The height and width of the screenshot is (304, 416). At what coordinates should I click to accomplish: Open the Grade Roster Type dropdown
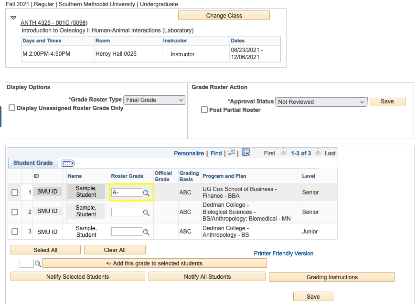[155, 100]
